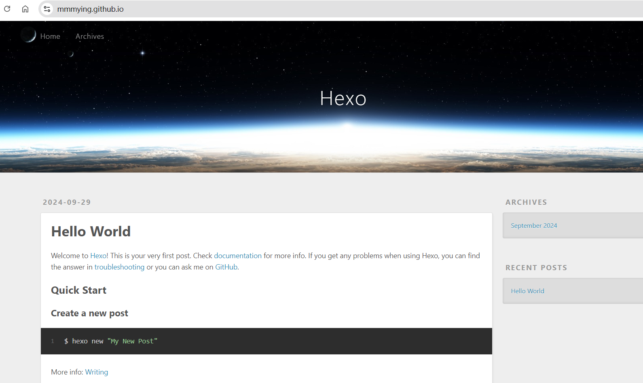
Task: Open the documentation link
Action: [238, 256]
